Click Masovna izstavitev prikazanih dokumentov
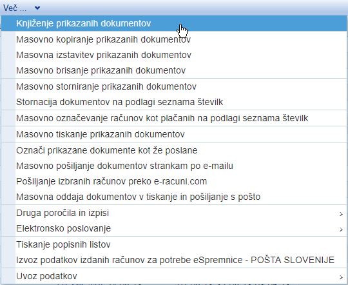This screenshot has height=285, width=348. [174, 55]
